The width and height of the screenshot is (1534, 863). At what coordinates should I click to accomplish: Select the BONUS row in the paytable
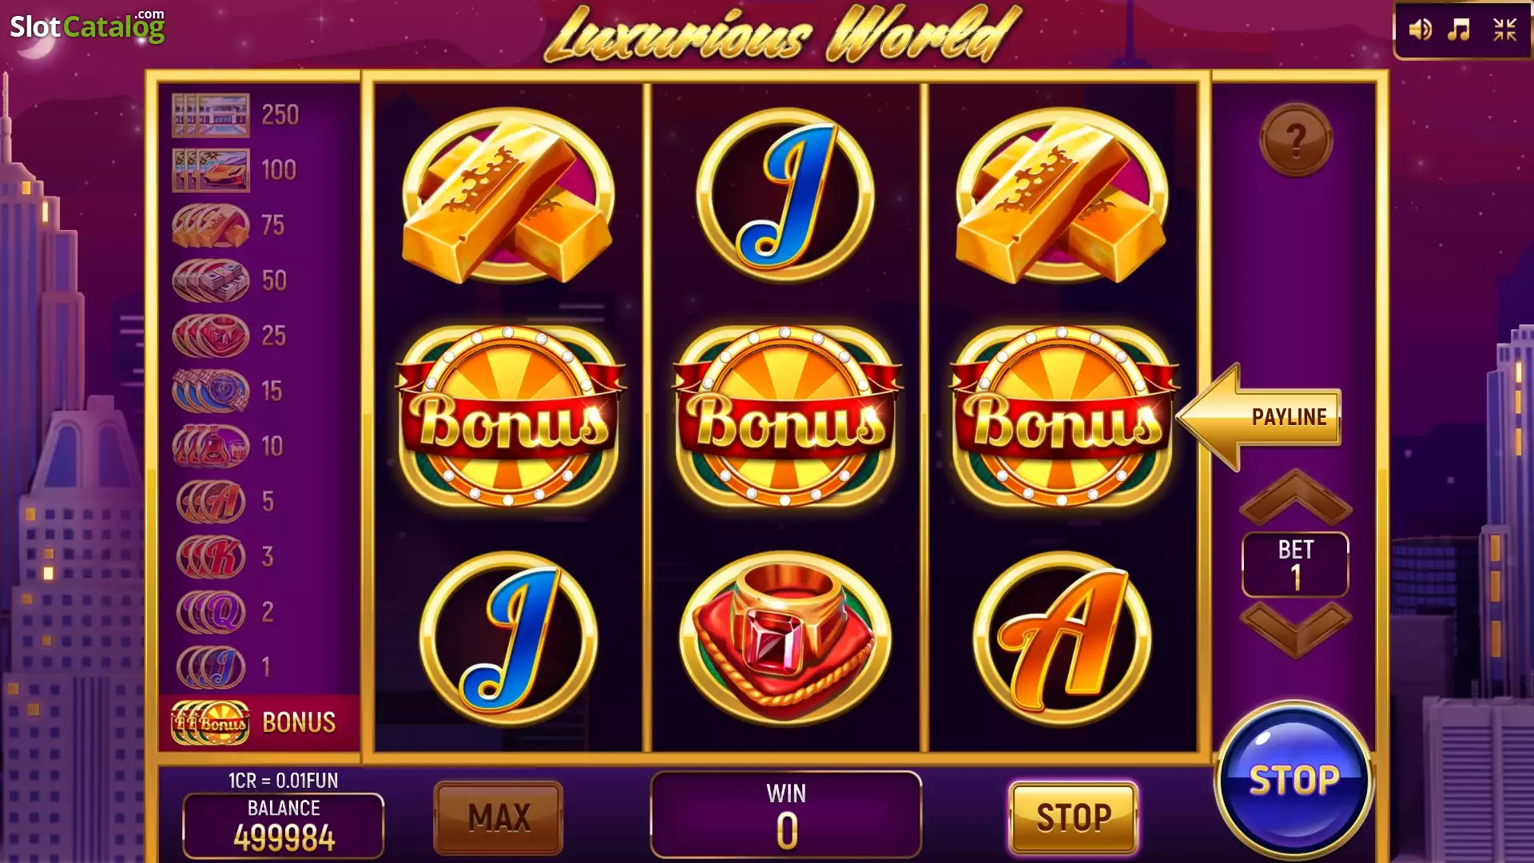click(258, 722)
